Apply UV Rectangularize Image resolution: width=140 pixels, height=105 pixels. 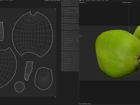coord(69,41)
